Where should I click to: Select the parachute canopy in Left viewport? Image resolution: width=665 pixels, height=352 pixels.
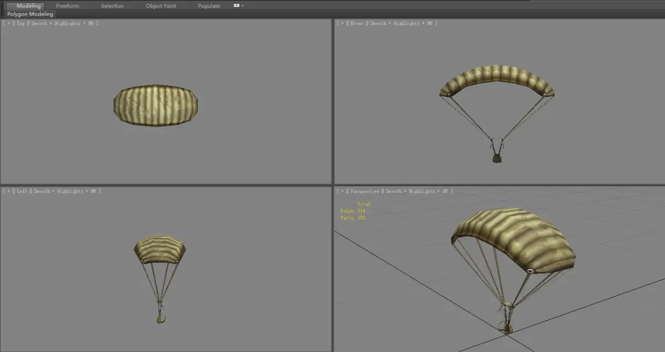(x=160, y=248)
